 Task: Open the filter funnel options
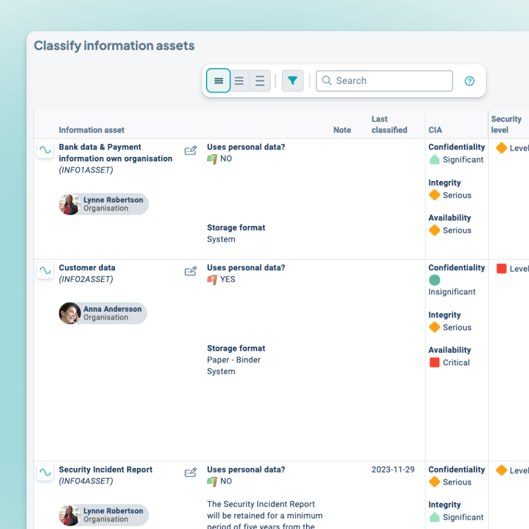293,81
